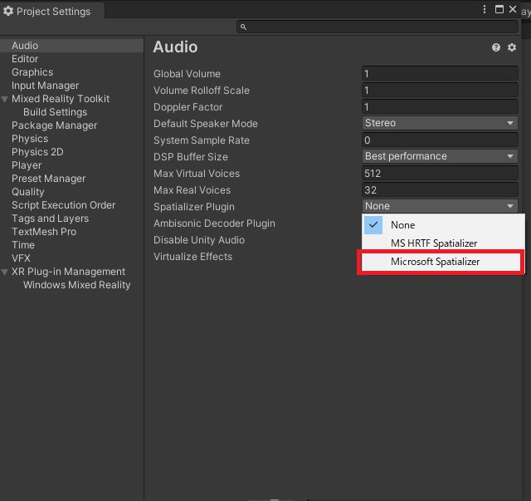Collapse the Mixed Reality Toolkit tree arrow

click(5, 99)
